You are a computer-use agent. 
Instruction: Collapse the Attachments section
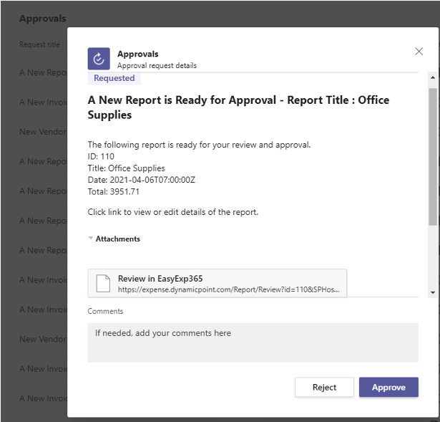tap(91, 239)
